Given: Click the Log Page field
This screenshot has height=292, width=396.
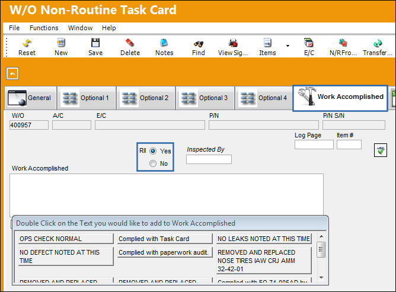Looking at the screenshot, I should 314,145.
